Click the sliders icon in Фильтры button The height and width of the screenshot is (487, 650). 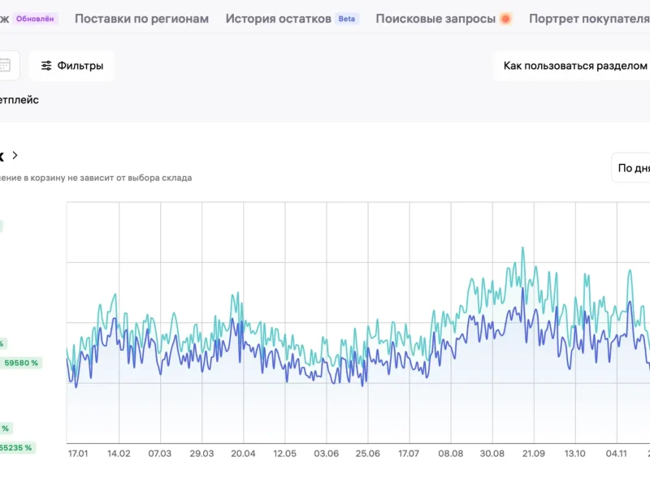click(x=46, y=66)
